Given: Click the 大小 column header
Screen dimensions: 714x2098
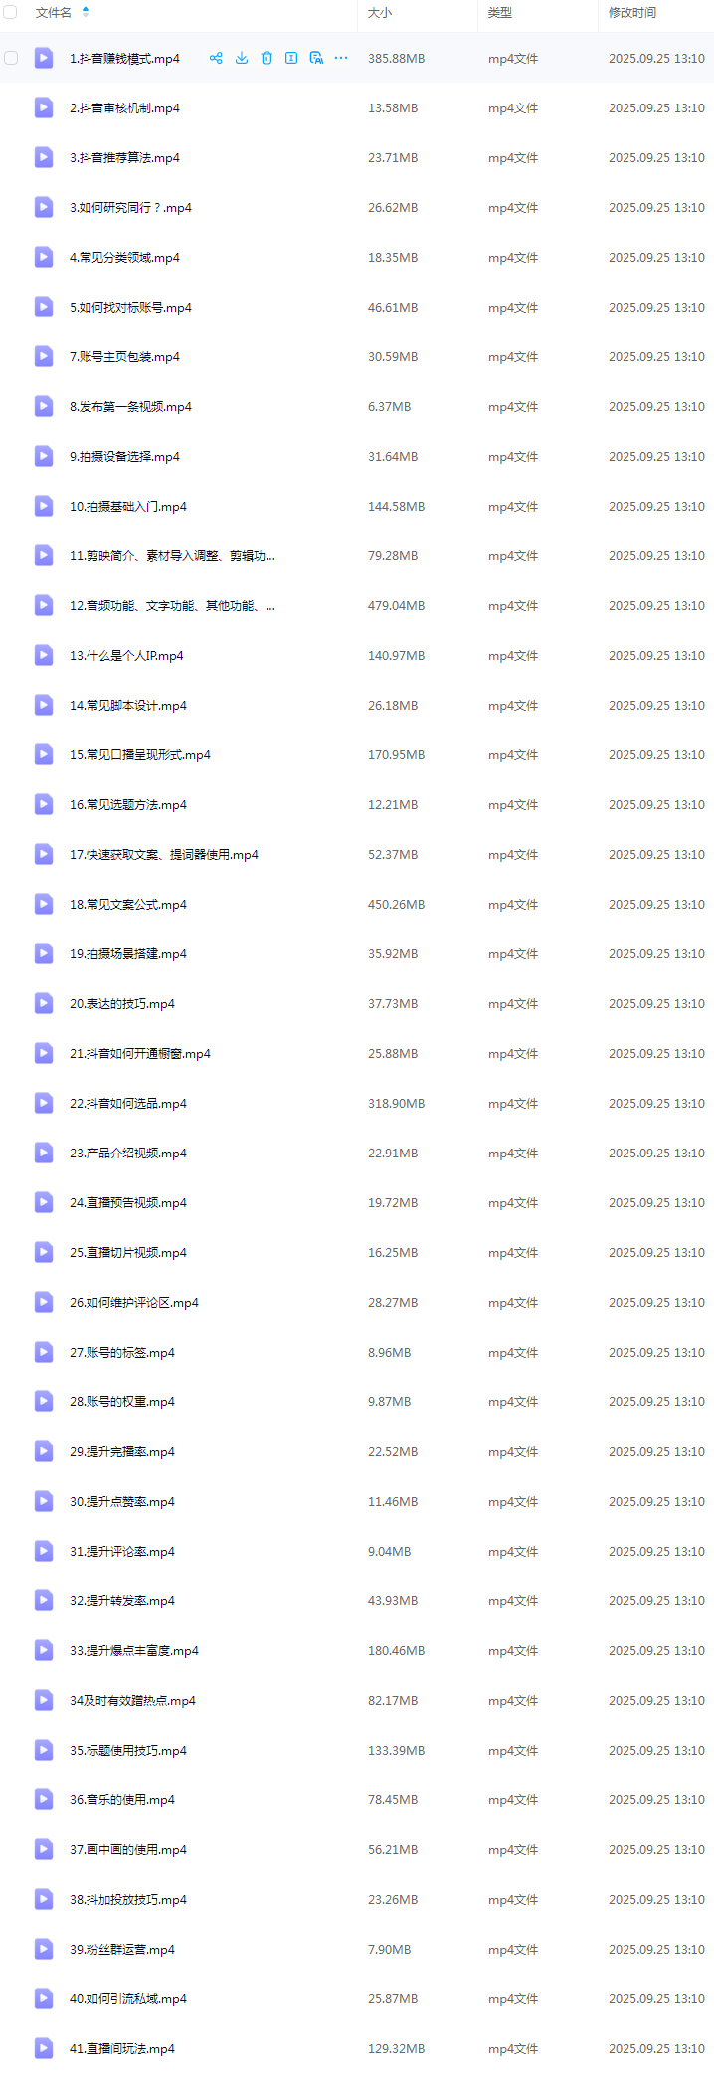Looking at the screenshot, I should click(380, 13).
